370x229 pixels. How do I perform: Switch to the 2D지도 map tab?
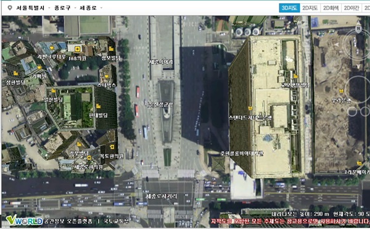[310, 8]
